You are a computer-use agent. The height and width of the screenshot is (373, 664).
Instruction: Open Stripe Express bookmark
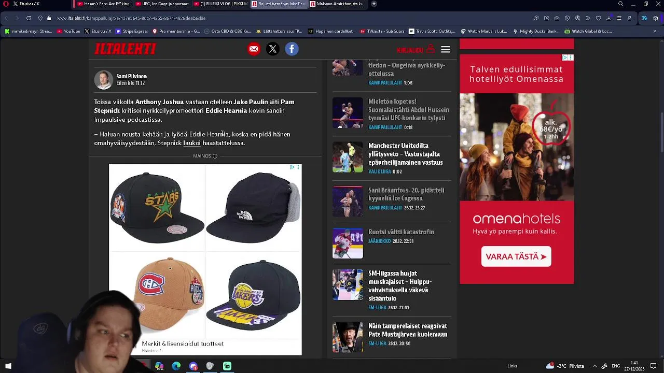point(132,32)
